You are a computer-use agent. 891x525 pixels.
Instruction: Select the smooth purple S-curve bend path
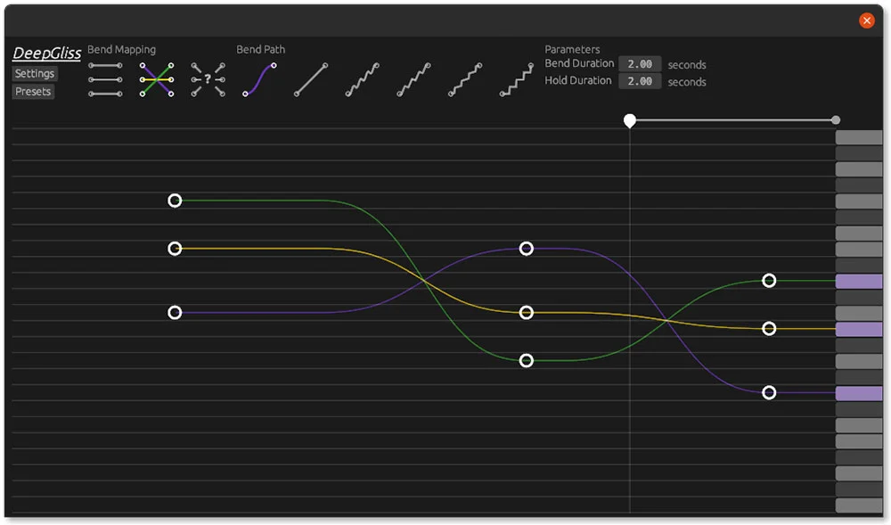coord(259,79)
